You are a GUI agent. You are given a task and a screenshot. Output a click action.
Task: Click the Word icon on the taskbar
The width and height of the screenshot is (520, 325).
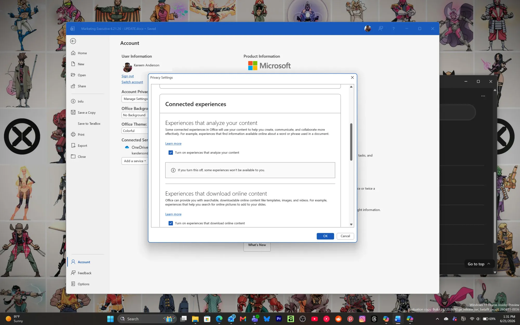click(x=398, y=319)
